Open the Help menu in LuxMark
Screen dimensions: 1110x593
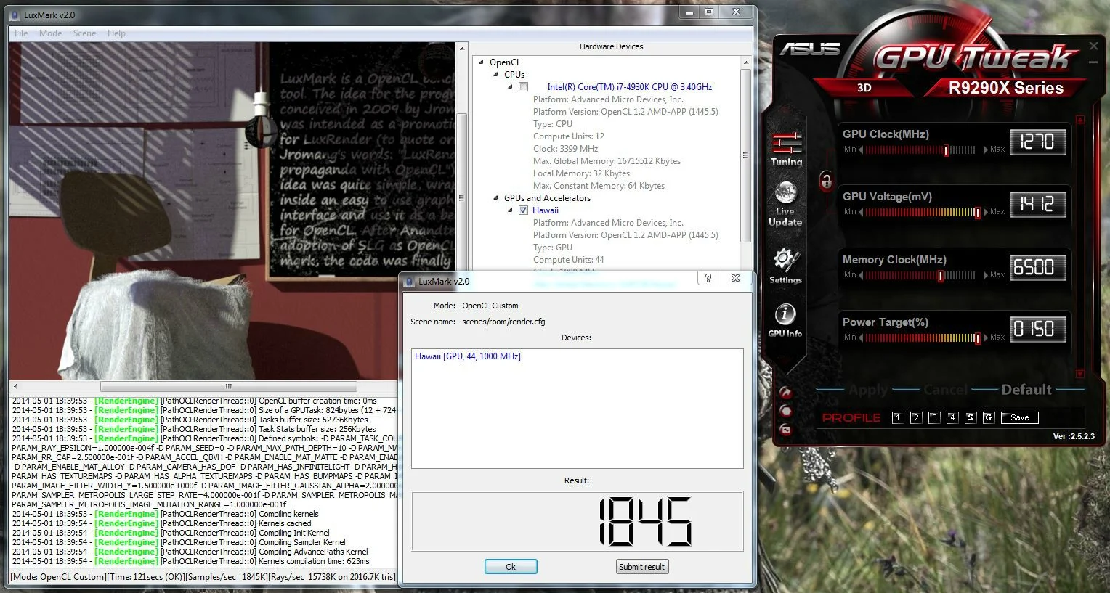[116, 33]
